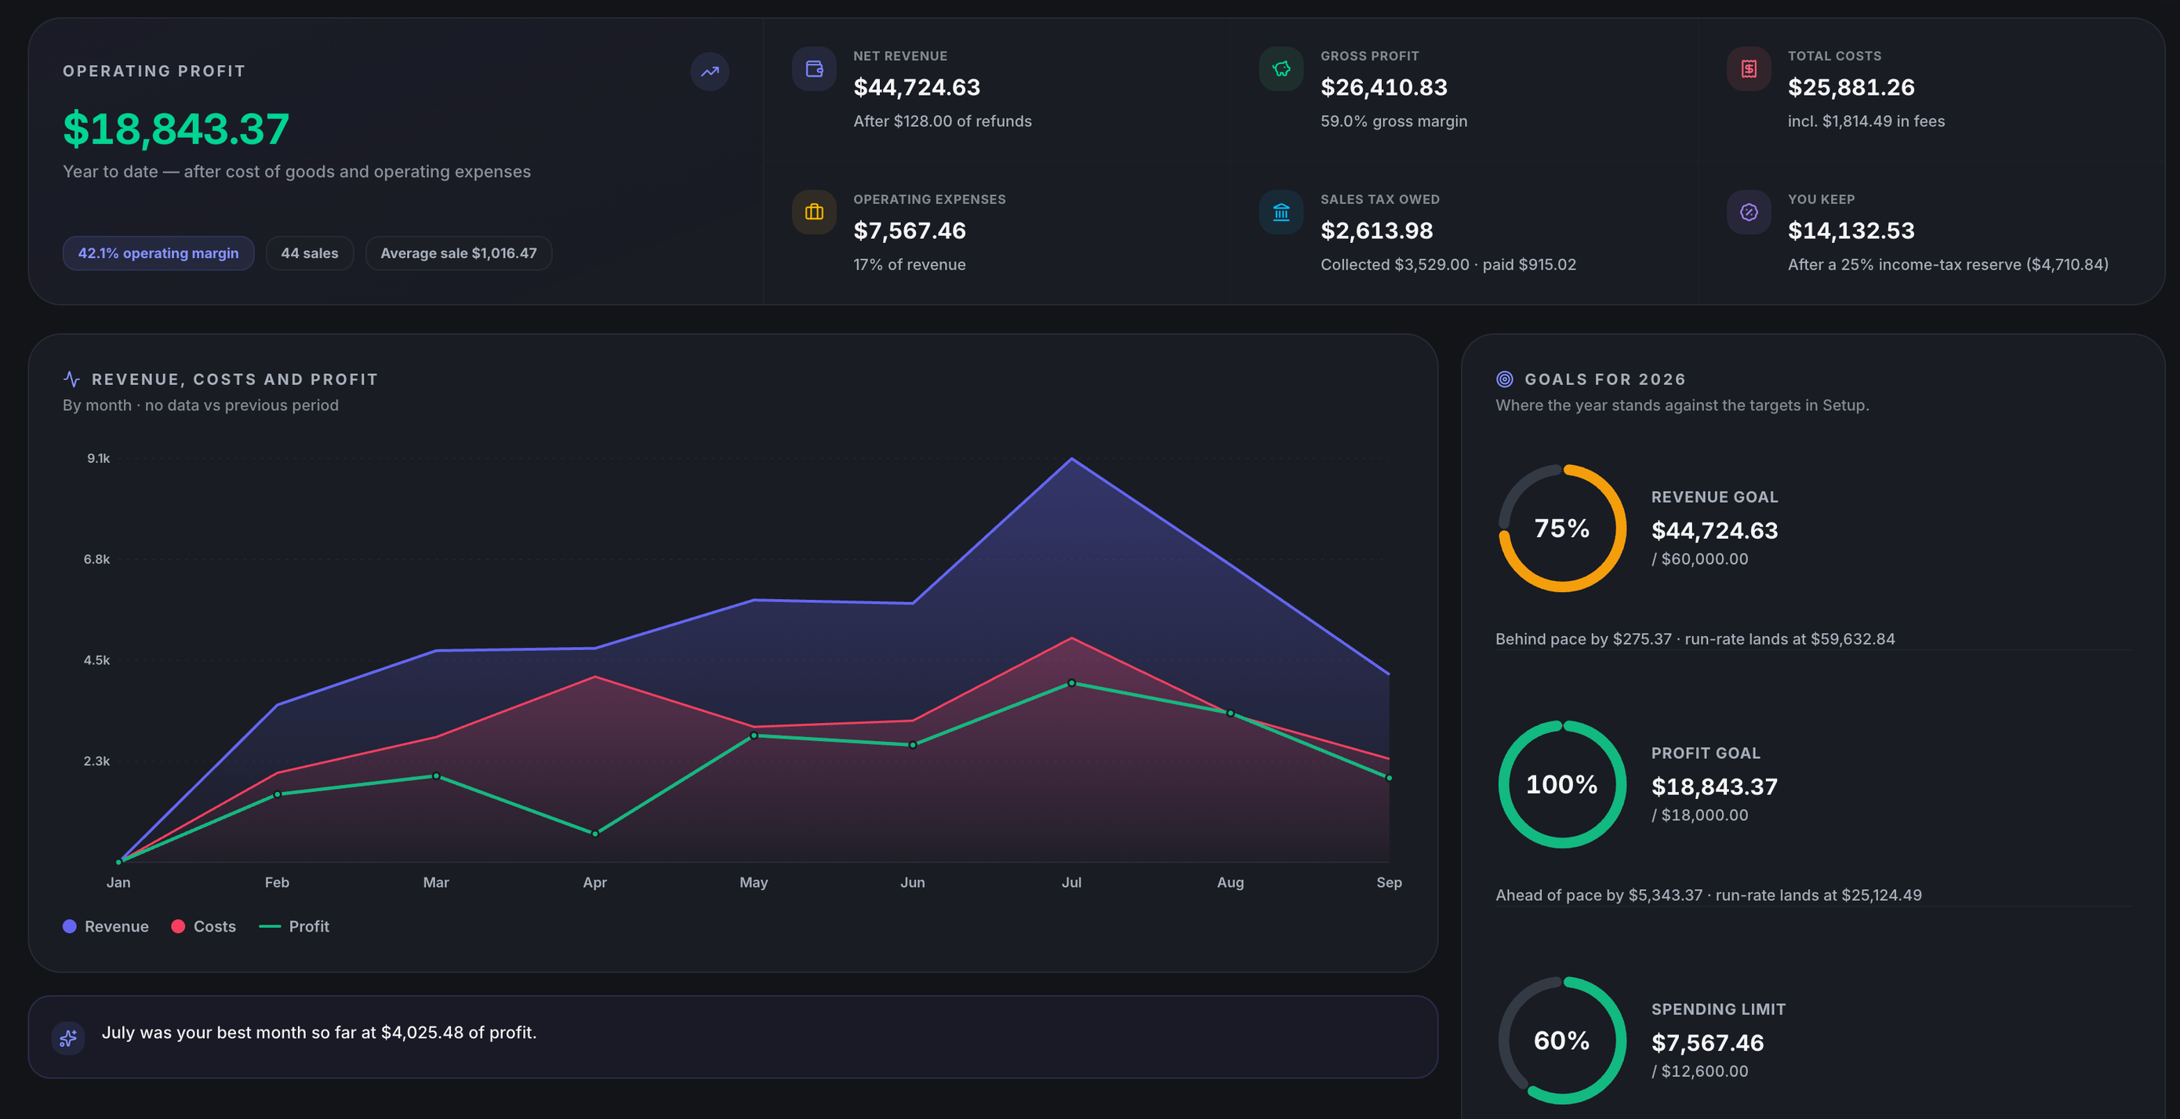Click 'Behind pace by $275.37' revenue note
This screenshot has width=2180, height=1119.
tap(1583, 639)
